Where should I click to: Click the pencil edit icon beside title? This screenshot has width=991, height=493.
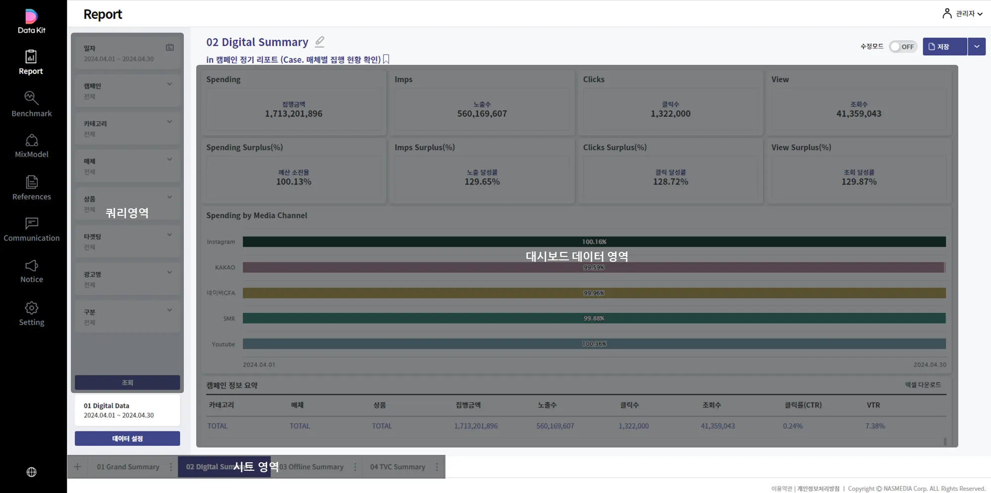320,42
